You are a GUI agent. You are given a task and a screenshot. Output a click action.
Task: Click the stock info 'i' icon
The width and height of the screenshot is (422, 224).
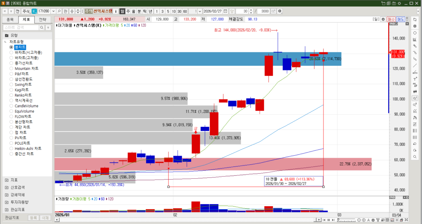tap(116, 11)
